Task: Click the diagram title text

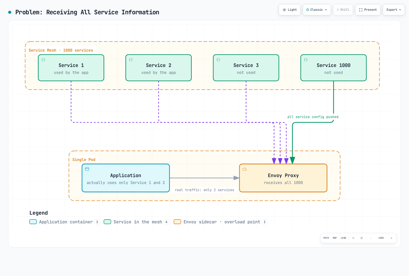Action: (x=87, y=12)
